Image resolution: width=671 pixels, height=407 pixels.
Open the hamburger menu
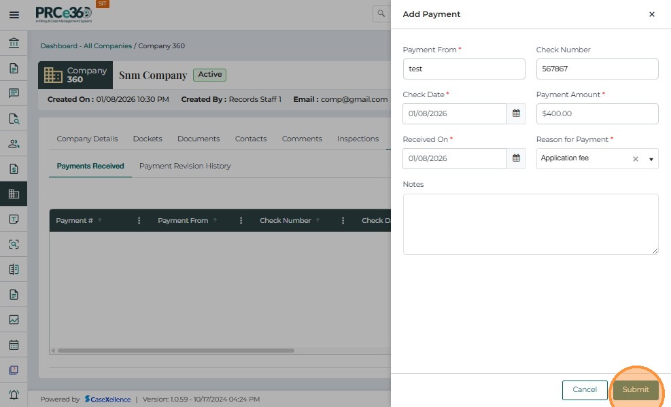tap(14, 14)
